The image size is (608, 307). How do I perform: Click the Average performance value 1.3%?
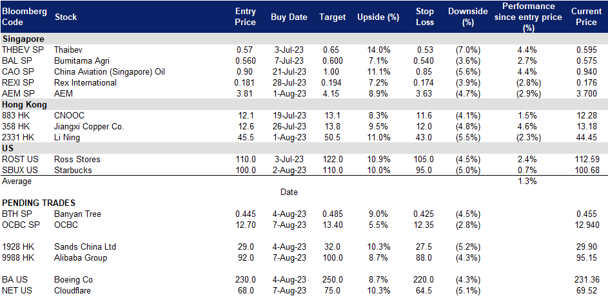(528, 181)
